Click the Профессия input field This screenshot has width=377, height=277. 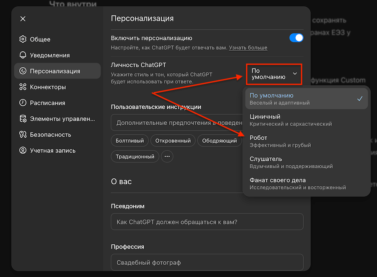click(x=207, y=262)
